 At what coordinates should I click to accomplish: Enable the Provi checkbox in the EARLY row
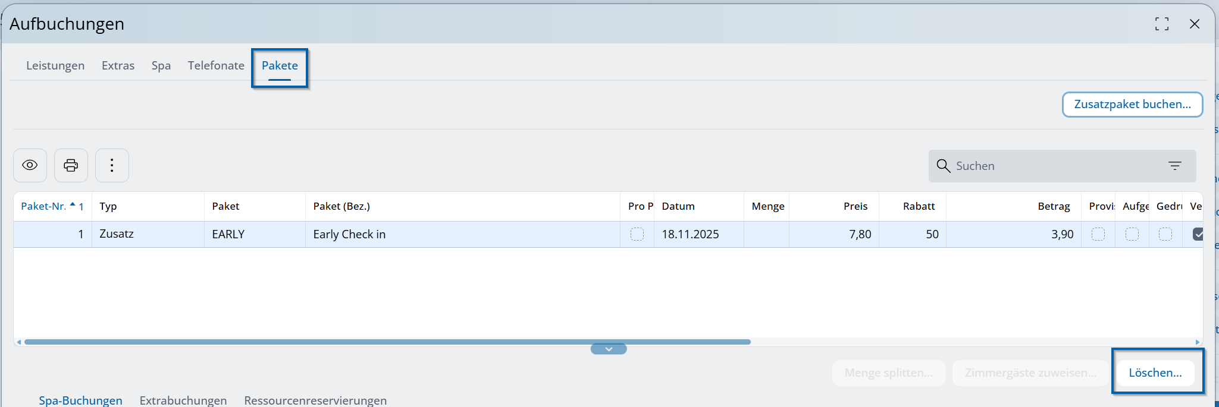(1098, 234)
